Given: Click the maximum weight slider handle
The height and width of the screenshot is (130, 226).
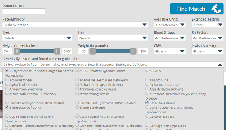Looking at the screenshot, I should tap(133, 51).
